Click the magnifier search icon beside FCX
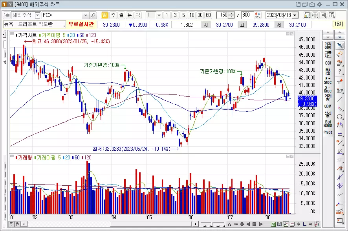 tap(93, 15)
